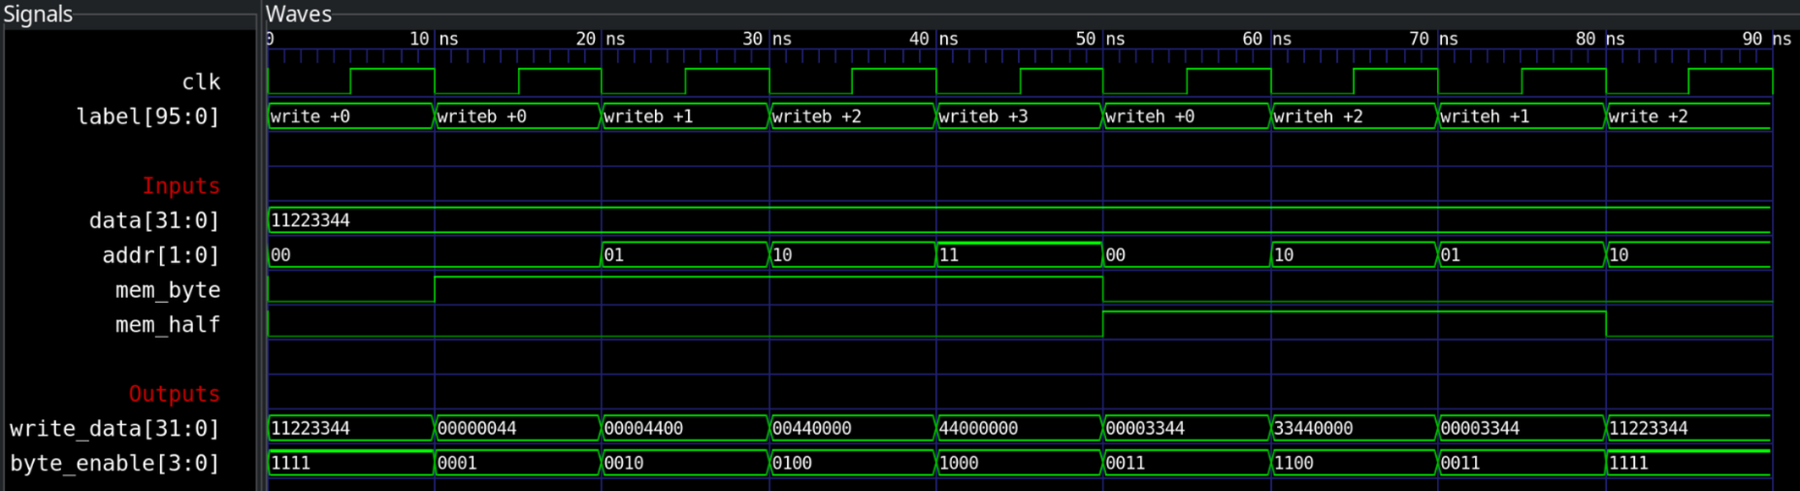1800x491 pixels.
Task: Click the 'writeb +3' label segment
Action: [x=1019, y=116]
